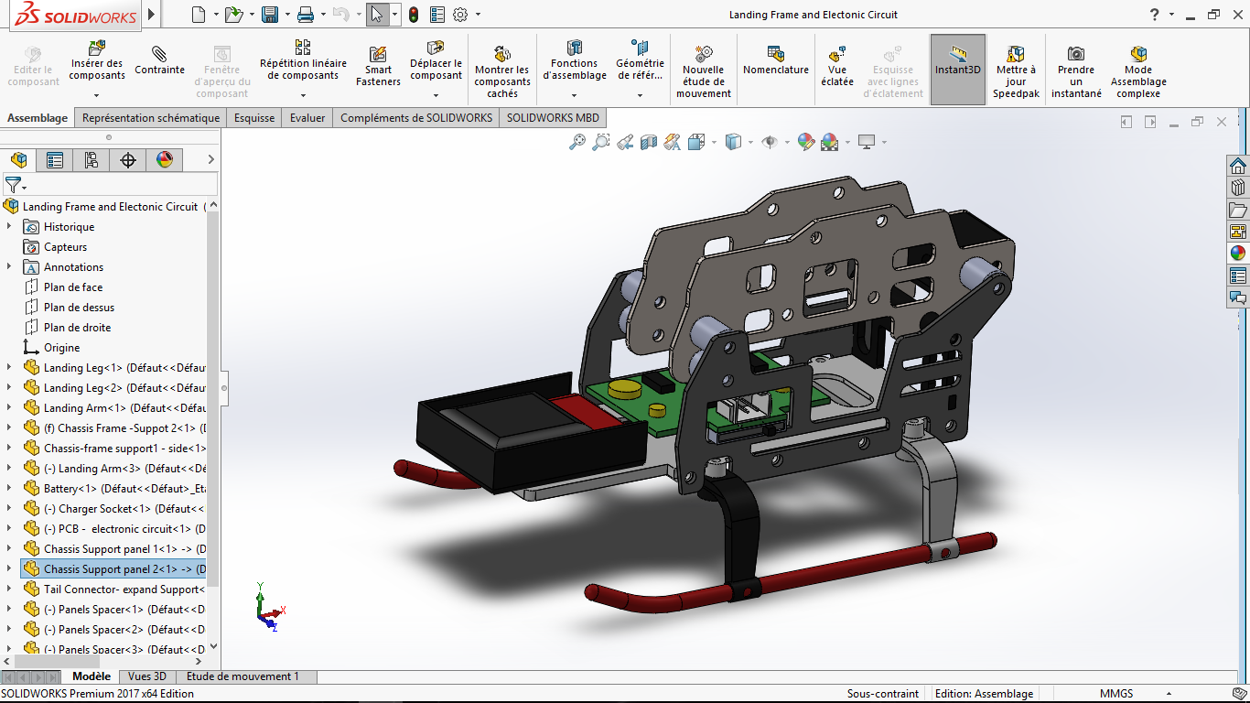Click the Rebuild traffic light icon
Viewport: 1250px width, 703px height.
414,15
